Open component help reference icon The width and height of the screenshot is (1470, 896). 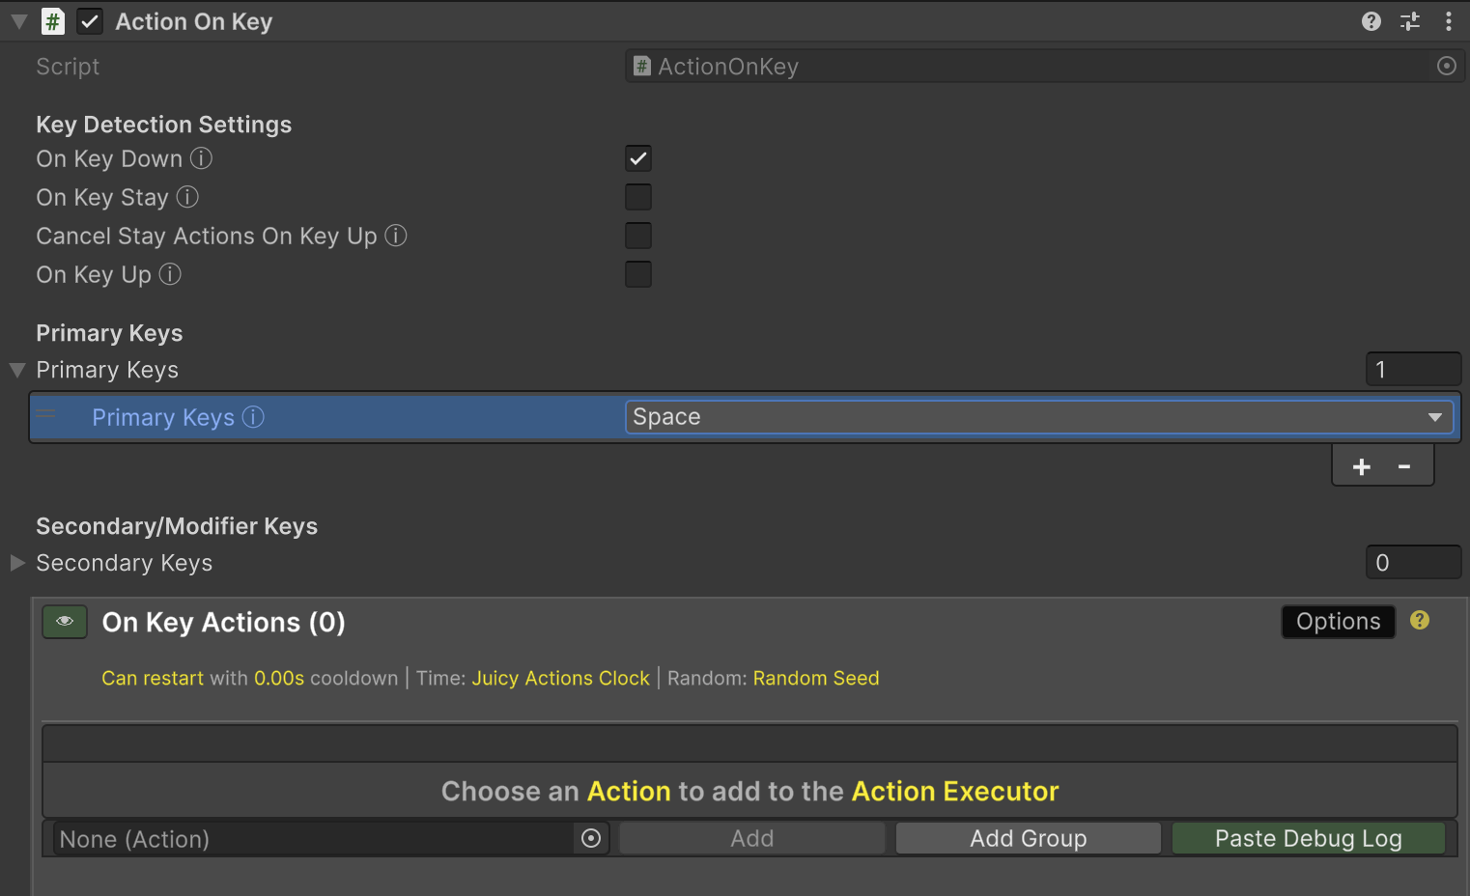point(1371,21)
